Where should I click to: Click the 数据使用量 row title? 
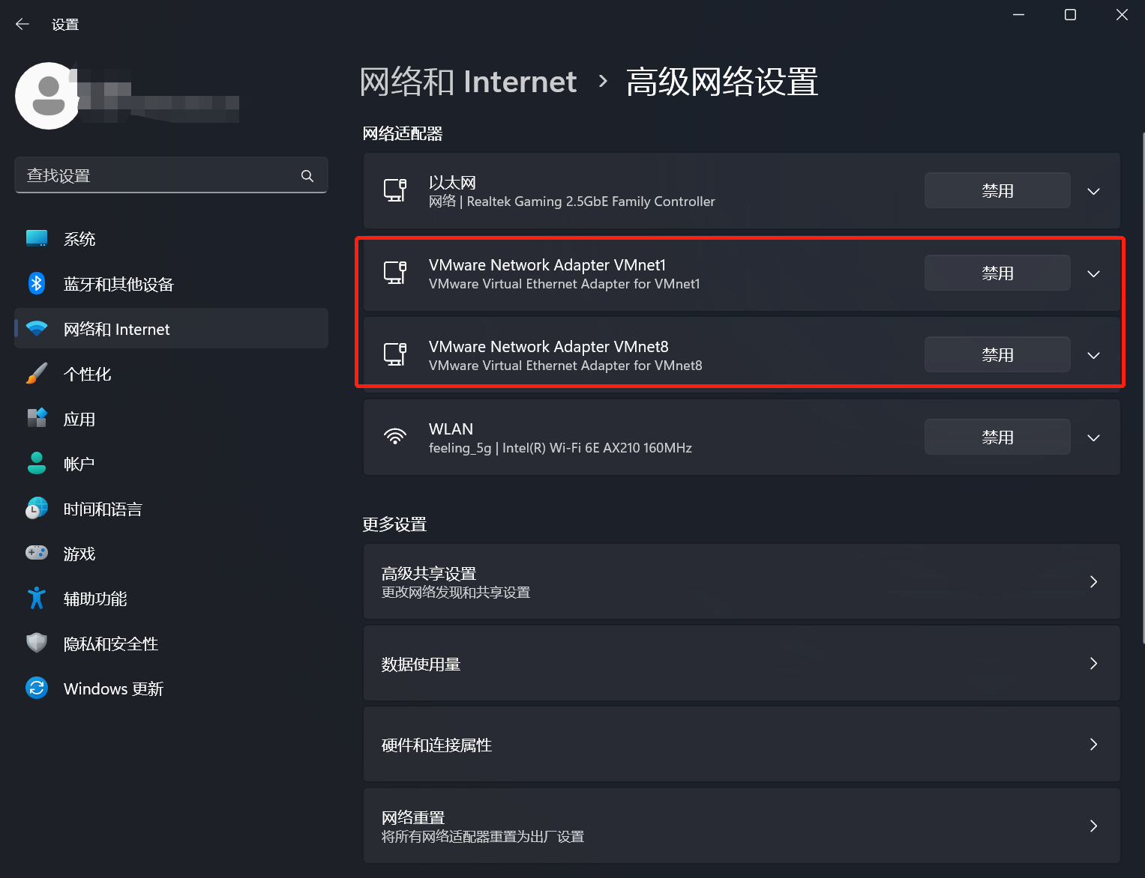[421, 664]
